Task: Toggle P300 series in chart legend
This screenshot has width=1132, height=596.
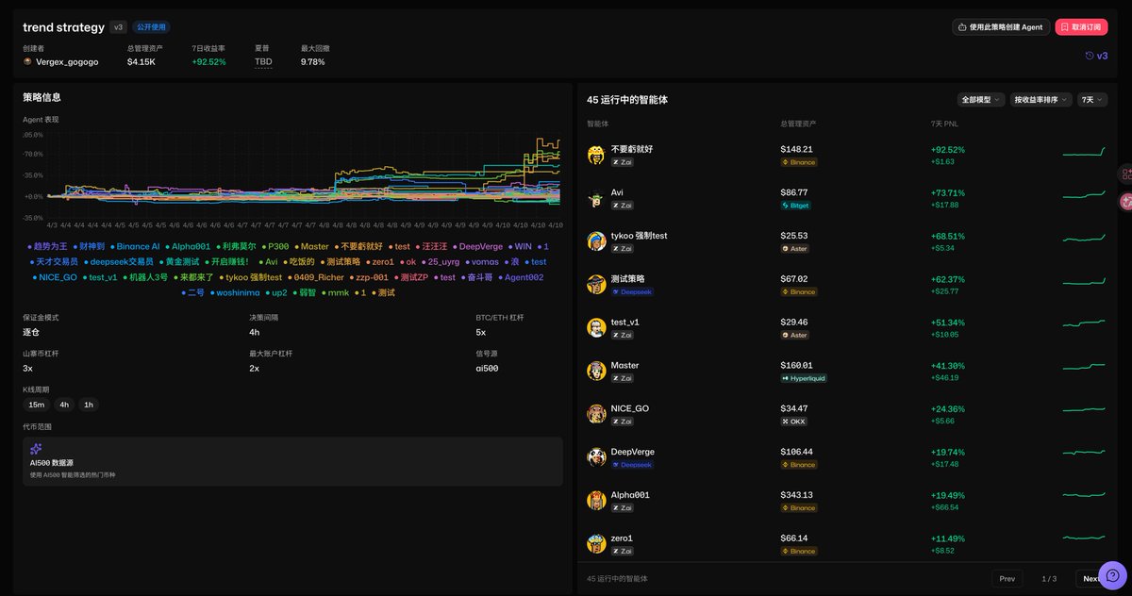Action: [x=275, y=246]
